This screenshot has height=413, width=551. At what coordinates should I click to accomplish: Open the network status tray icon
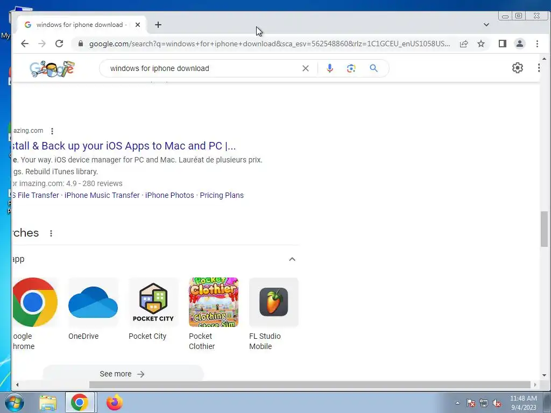click(x=484, y=403)
